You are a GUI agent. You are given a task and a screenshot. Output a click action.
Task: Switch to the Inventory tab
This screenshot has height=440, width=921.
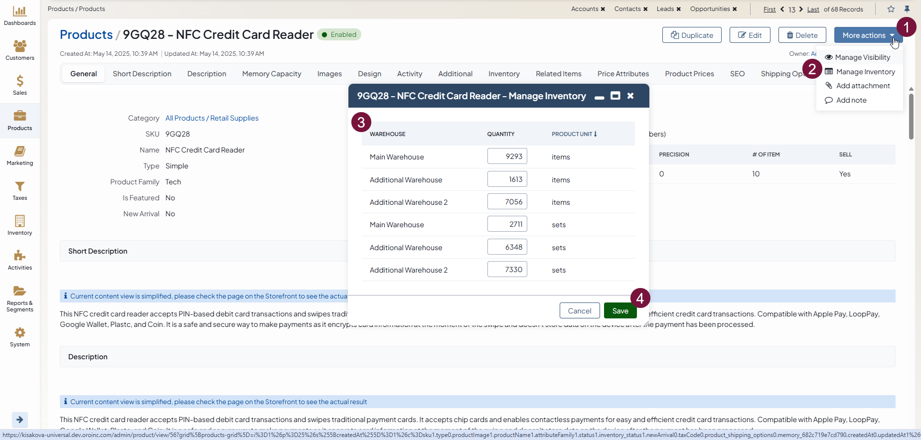point(503,74)
